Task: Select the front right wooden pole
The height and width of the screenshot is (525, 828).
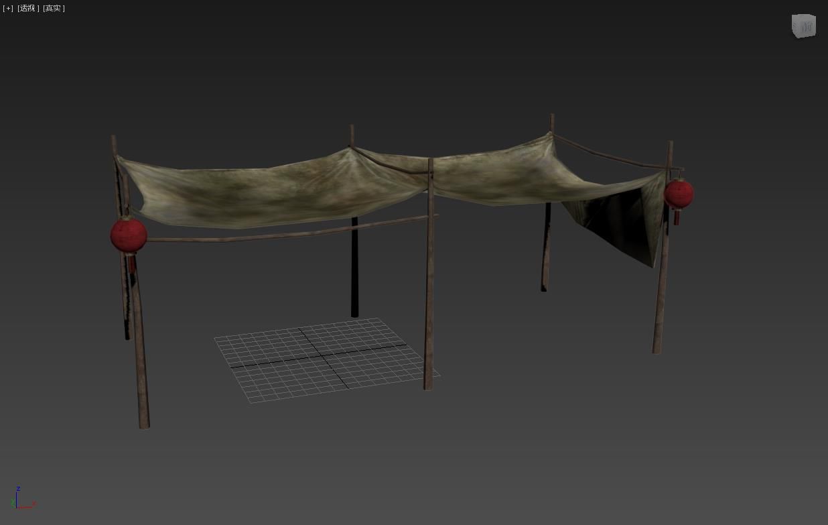Action: pos(662,288)
